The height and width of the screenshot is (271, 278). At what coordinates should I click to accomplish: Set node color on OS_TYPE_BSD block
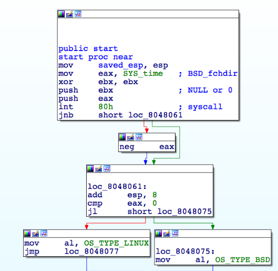point(158,234)
